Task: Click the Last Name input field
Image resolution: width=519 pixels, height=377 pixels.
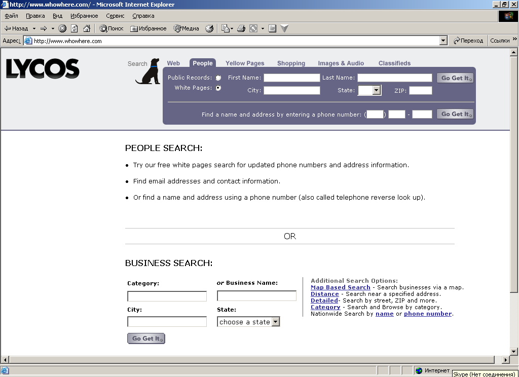Action: click(394, 78)
